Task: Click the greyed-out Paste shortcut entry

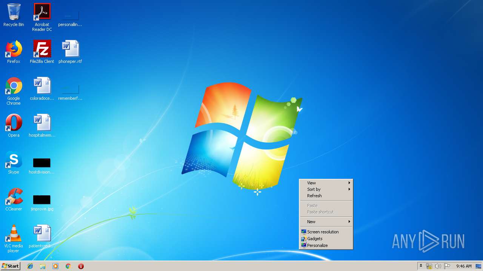Action: 326,212
